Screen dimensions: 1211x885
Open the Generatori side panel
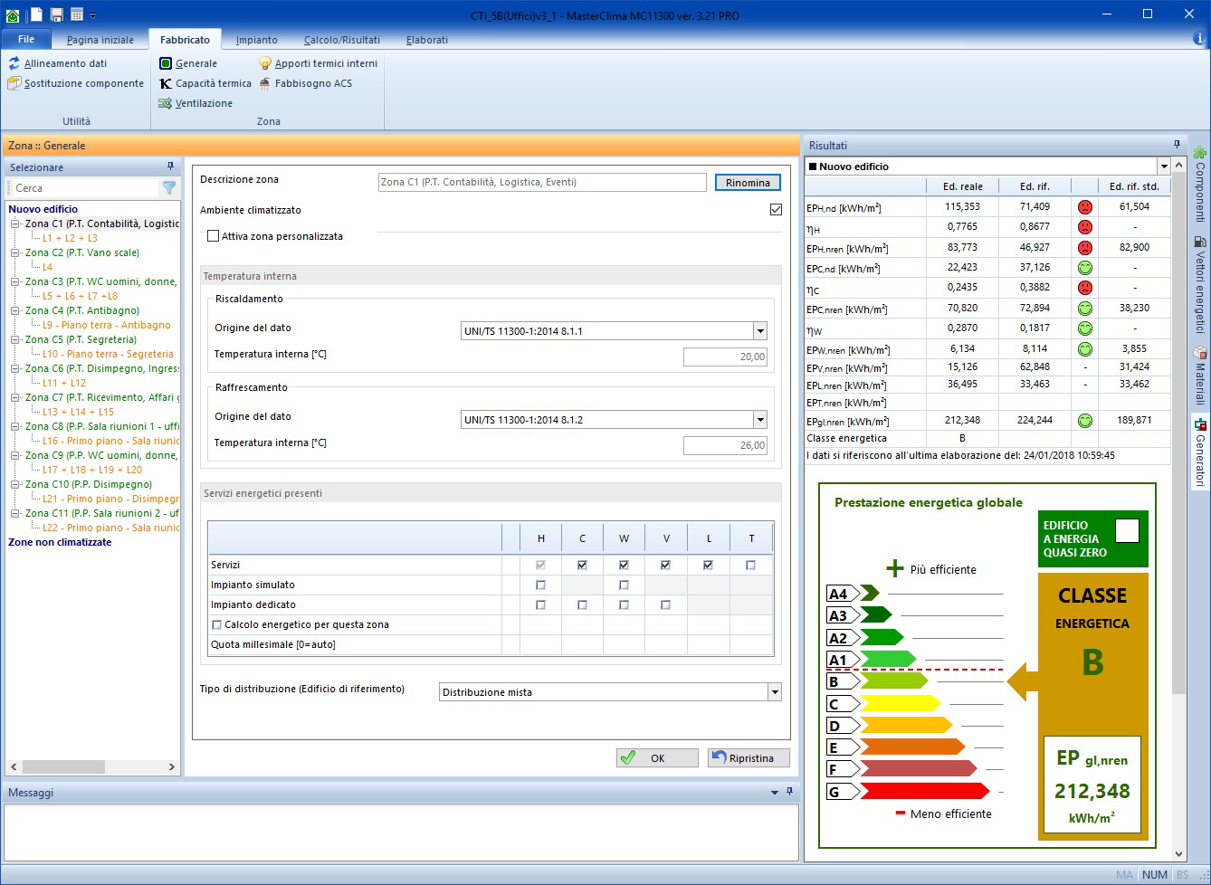click(x=1200, y=451)
